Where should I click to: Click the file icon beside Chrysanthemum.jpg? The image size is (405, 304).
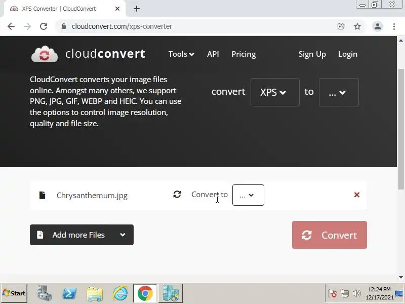click(x=42, y=195)
